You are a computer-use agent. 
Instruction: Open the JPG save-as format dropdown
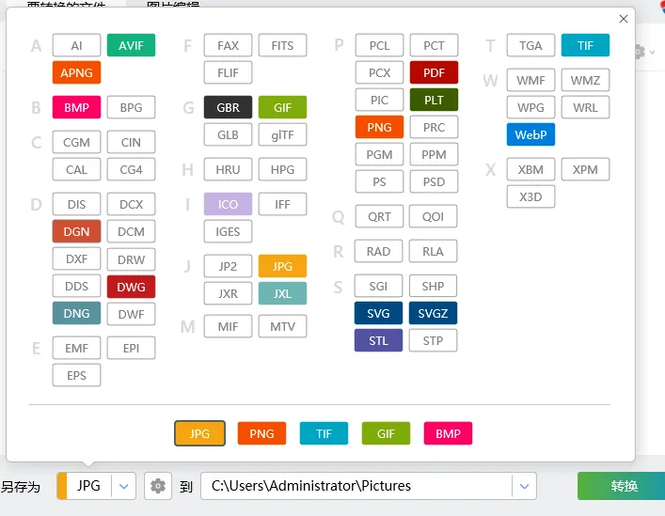coord(125,486)
